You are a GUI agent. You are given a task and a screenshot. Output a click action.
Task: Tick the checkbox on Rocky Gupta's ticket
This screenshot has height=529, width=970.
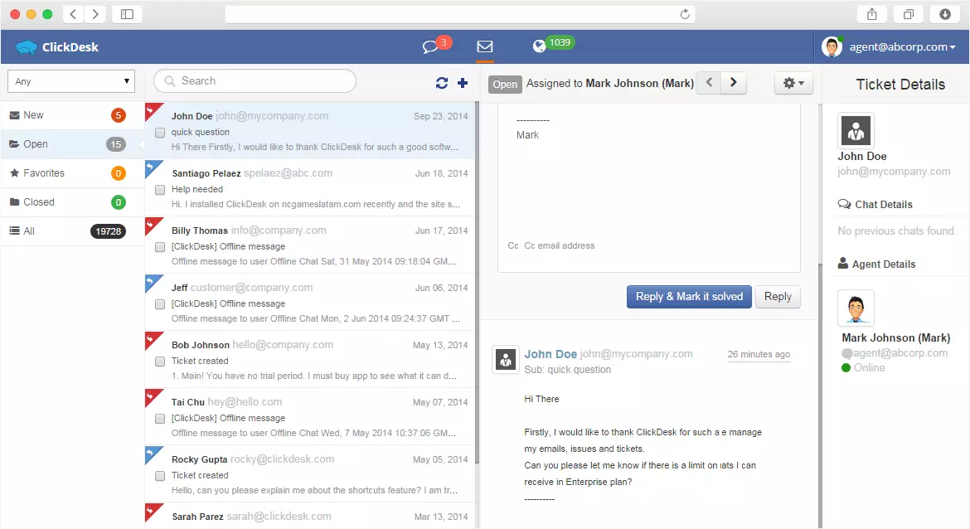point(159,474)
